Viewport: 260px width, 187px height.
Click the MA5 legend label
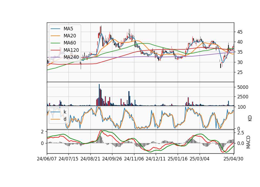pos(68,29)
